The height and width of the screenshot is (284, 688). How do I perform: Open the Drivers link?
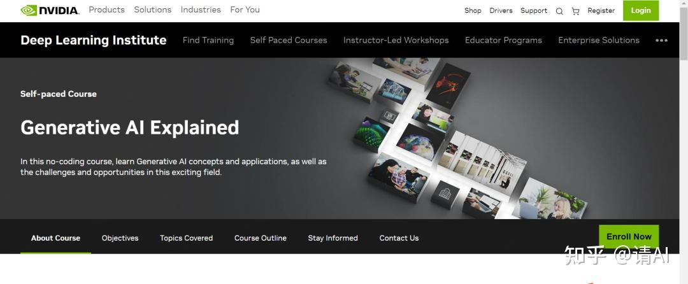[x=501, y=11]
